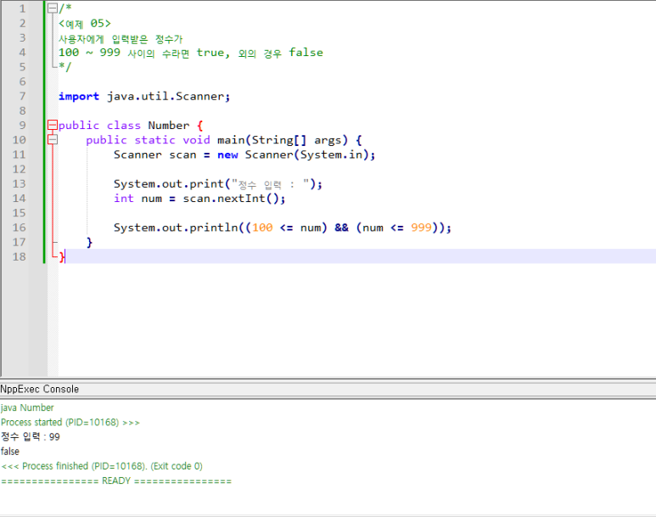Click the 'false' output in console

pos(10,452)
